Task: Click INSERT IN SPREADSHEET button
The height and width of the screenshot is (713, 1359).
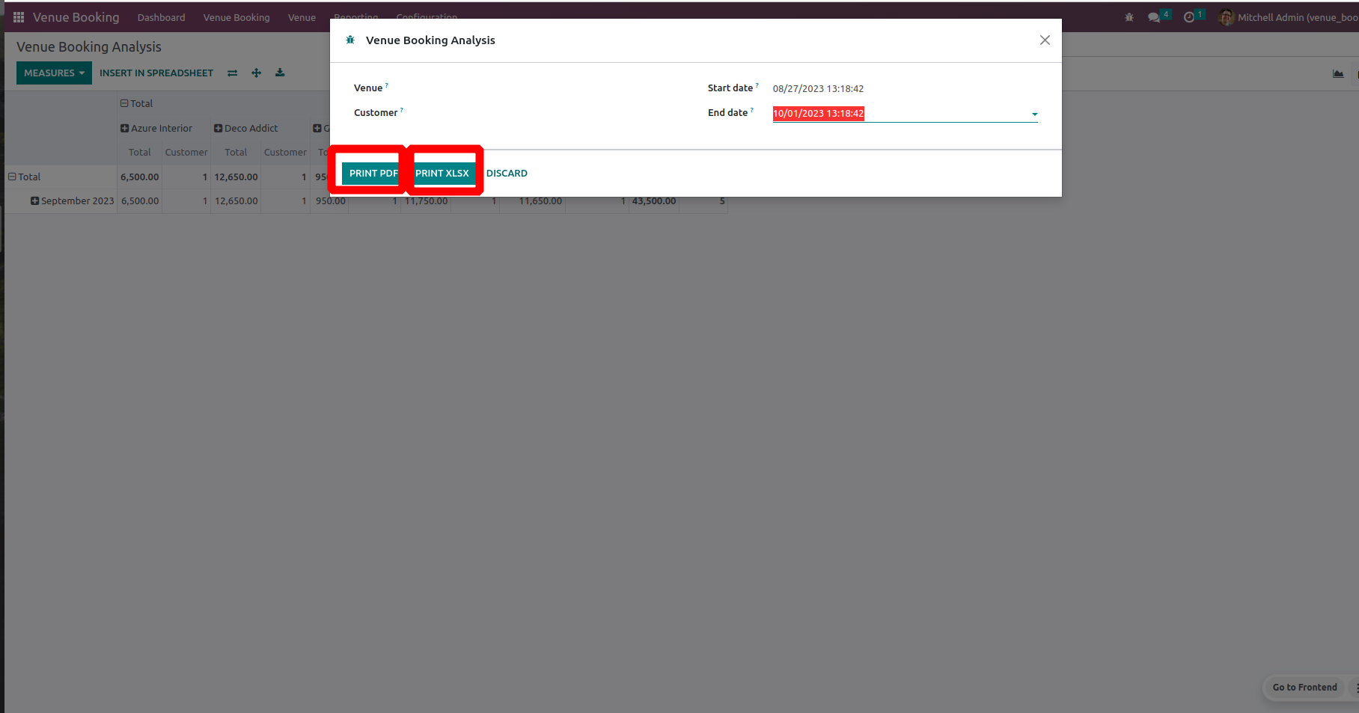Action: pos(156,73)
